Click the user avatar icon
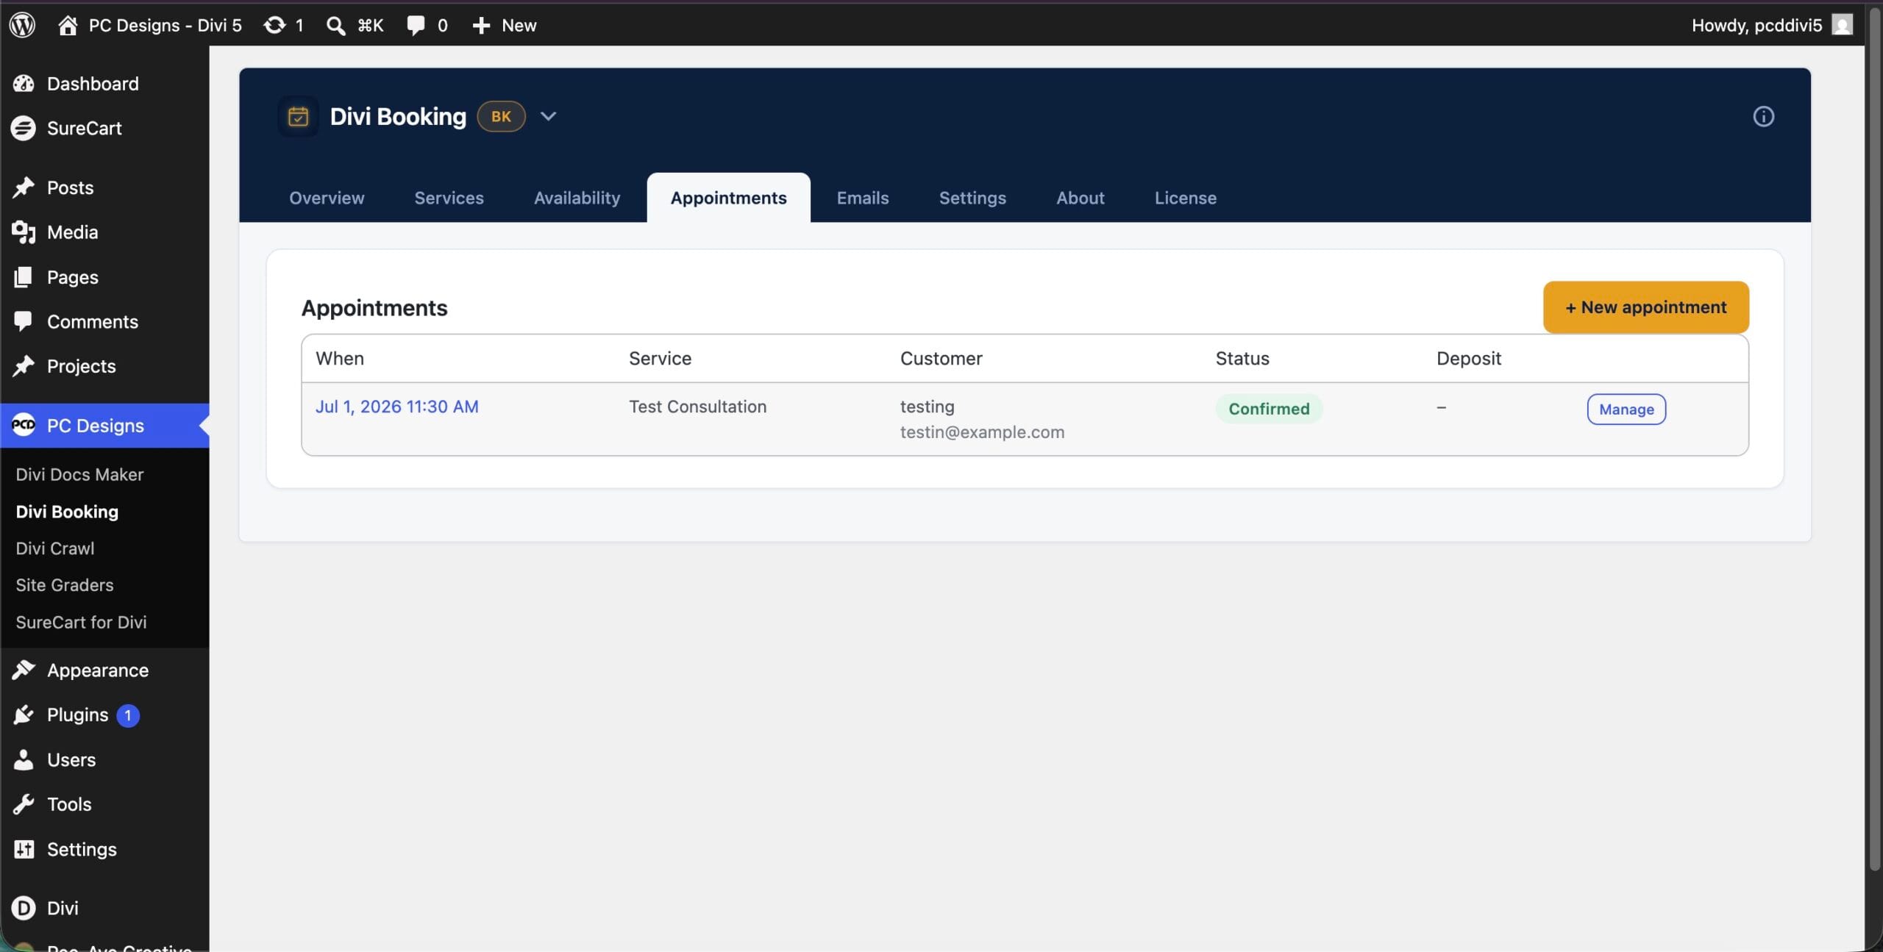 1842,25
